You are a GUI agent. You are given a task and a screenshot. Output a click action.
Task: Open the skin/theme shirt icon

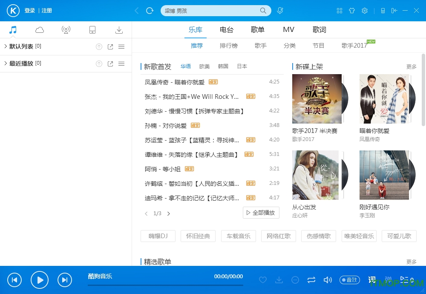coord(352,11)
